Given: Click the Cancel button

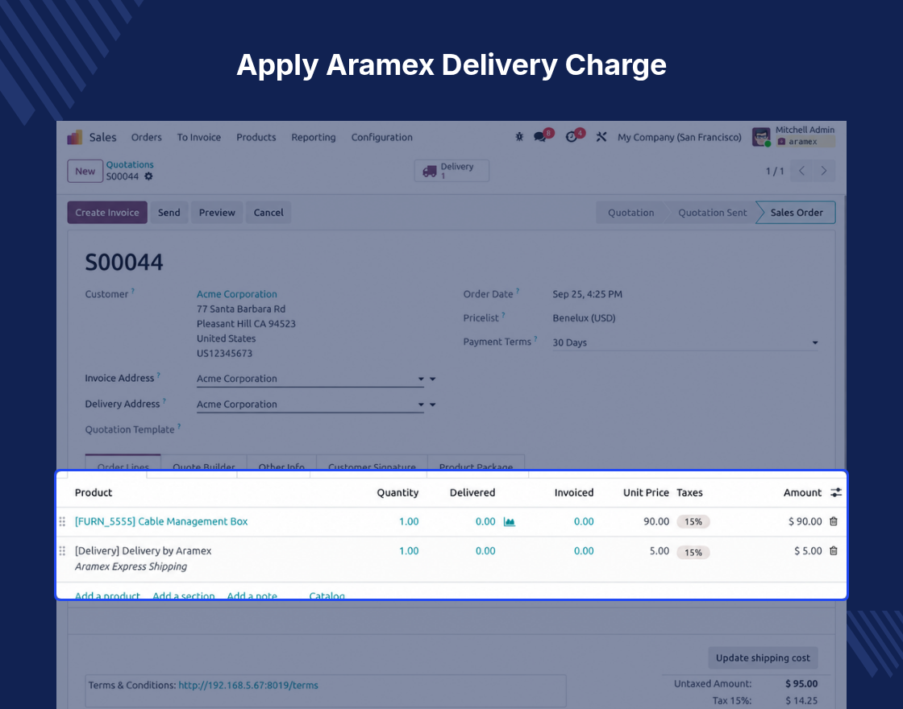Looking at the screenshot, I should (x=268, y=213).
